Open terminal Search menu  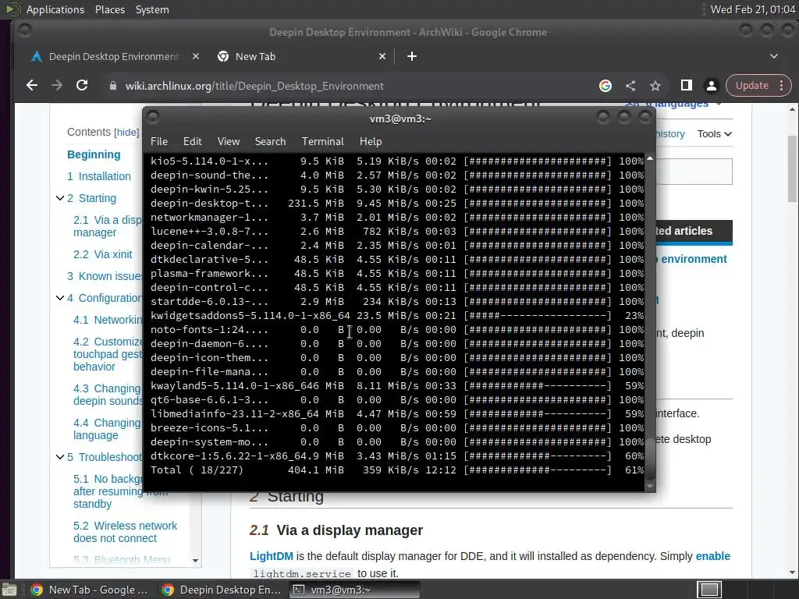pyautogui.click(x=270, y=142)
